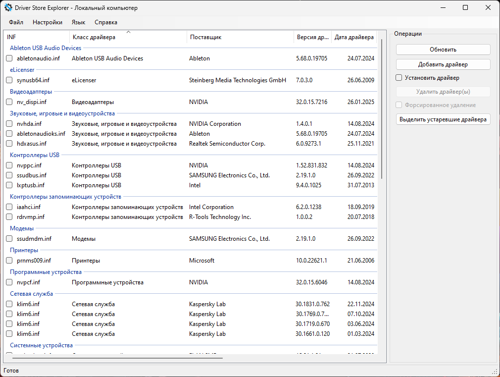500x377 pixels.
Task: Collapse the Модемы group header
Action: pyautogui.click(x=22, y=228)
